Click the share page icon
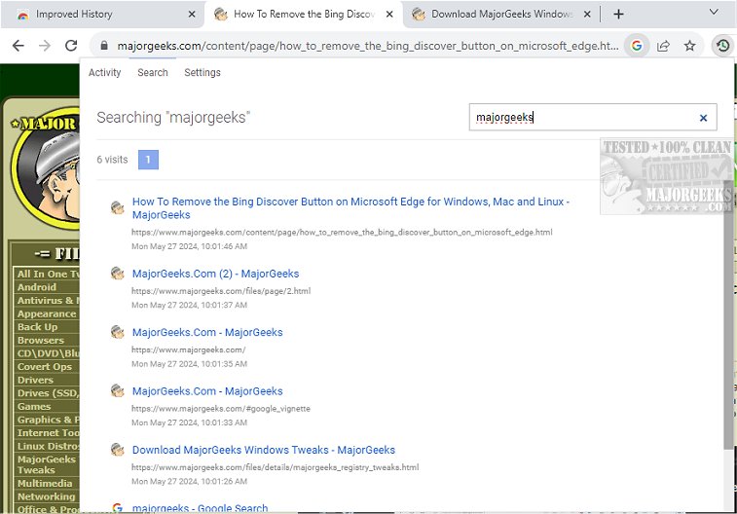 663,46
